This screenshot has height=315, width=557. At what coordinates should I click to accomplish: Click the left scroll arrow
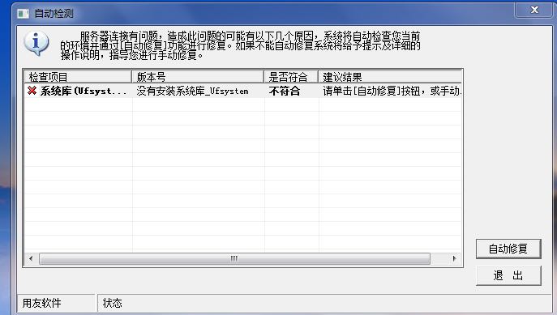point(31,258)
